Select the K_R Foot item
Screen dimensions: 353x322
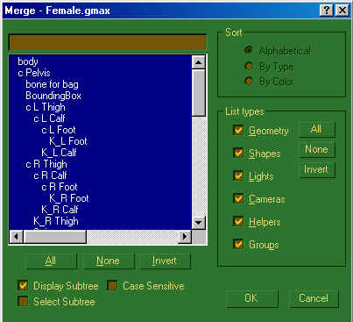coord(69,198)
